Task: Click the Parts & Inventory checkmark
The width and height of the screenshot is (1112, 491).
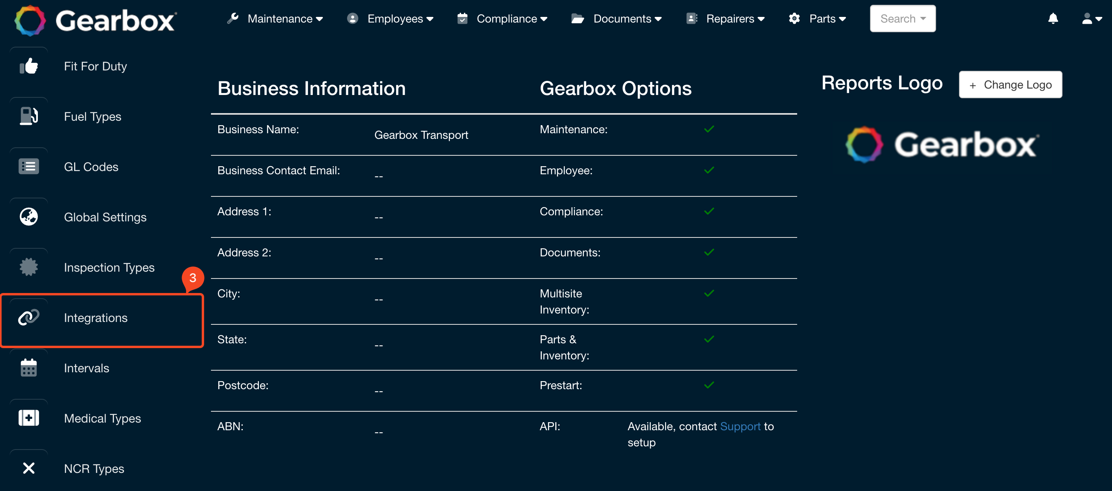Action: 709,339
